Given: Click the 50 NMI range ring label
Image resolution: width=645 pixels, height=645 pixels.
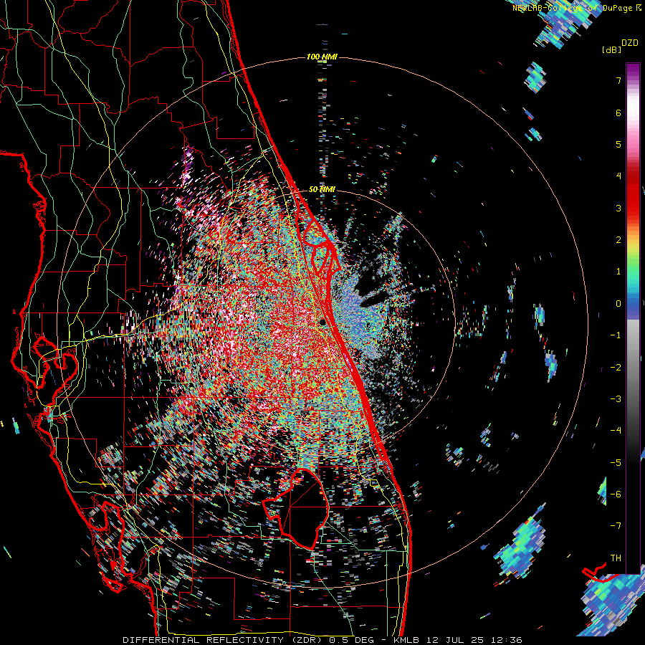Looking at the screenshot, I should 322,189.
